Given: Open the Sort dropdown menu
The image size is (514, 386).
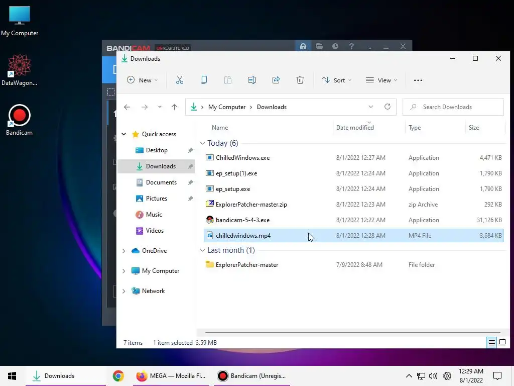Looking at the screenshot, I should 336,80.
